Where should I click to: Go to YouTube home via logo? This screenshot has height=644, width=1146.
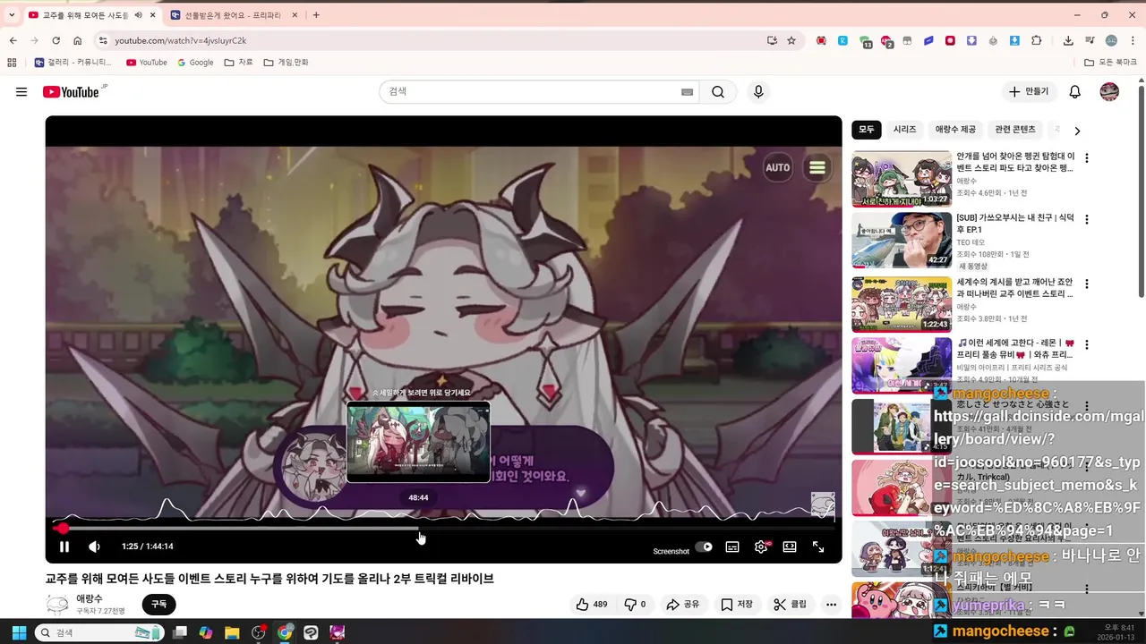coord(71,92)
